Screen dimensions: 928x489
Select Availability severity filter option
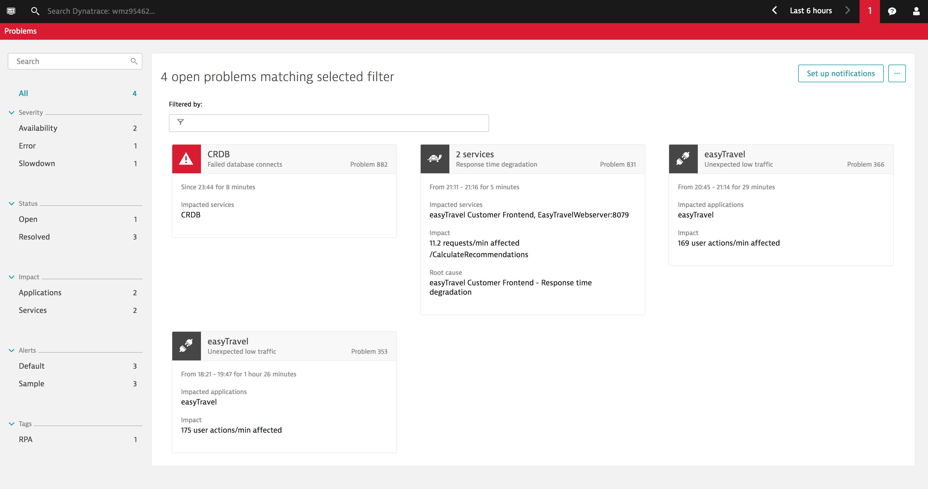[x=39, y=127]
